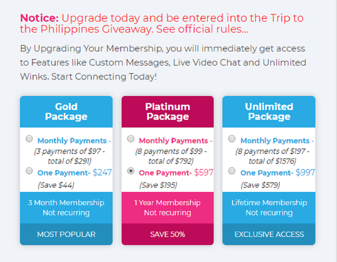Select Platinum Package Monthly Payments radio button

[131, 139]
